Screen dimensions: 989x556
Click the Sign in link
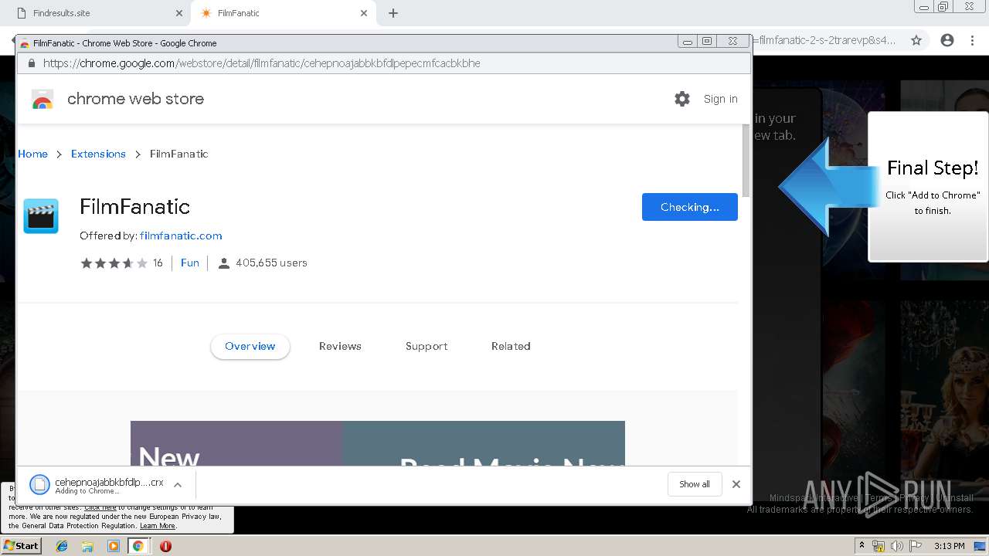(720, 99)
